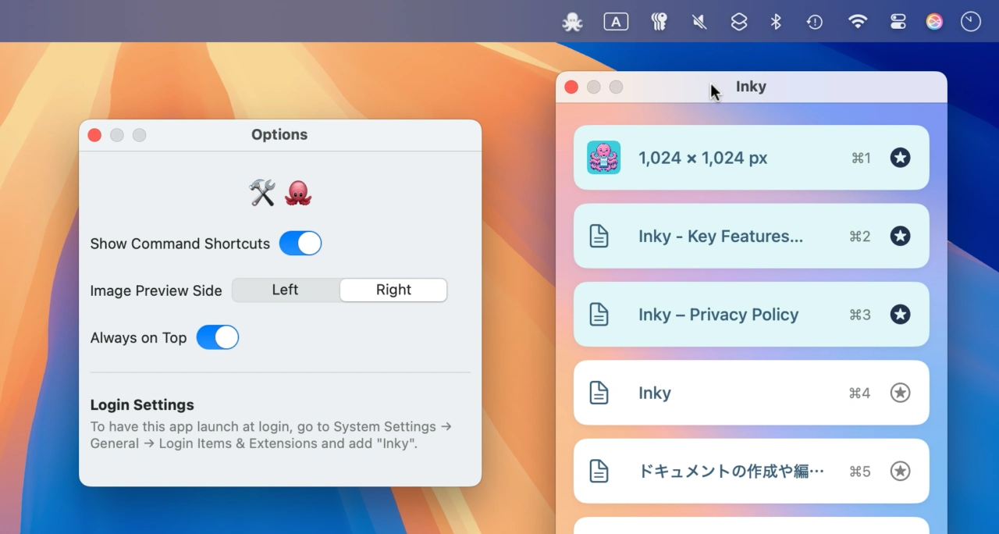Open the Time Machine menu bar icon
Image resolution: width=999 pixels, height=534 pixels.
(x=815, y=22)
